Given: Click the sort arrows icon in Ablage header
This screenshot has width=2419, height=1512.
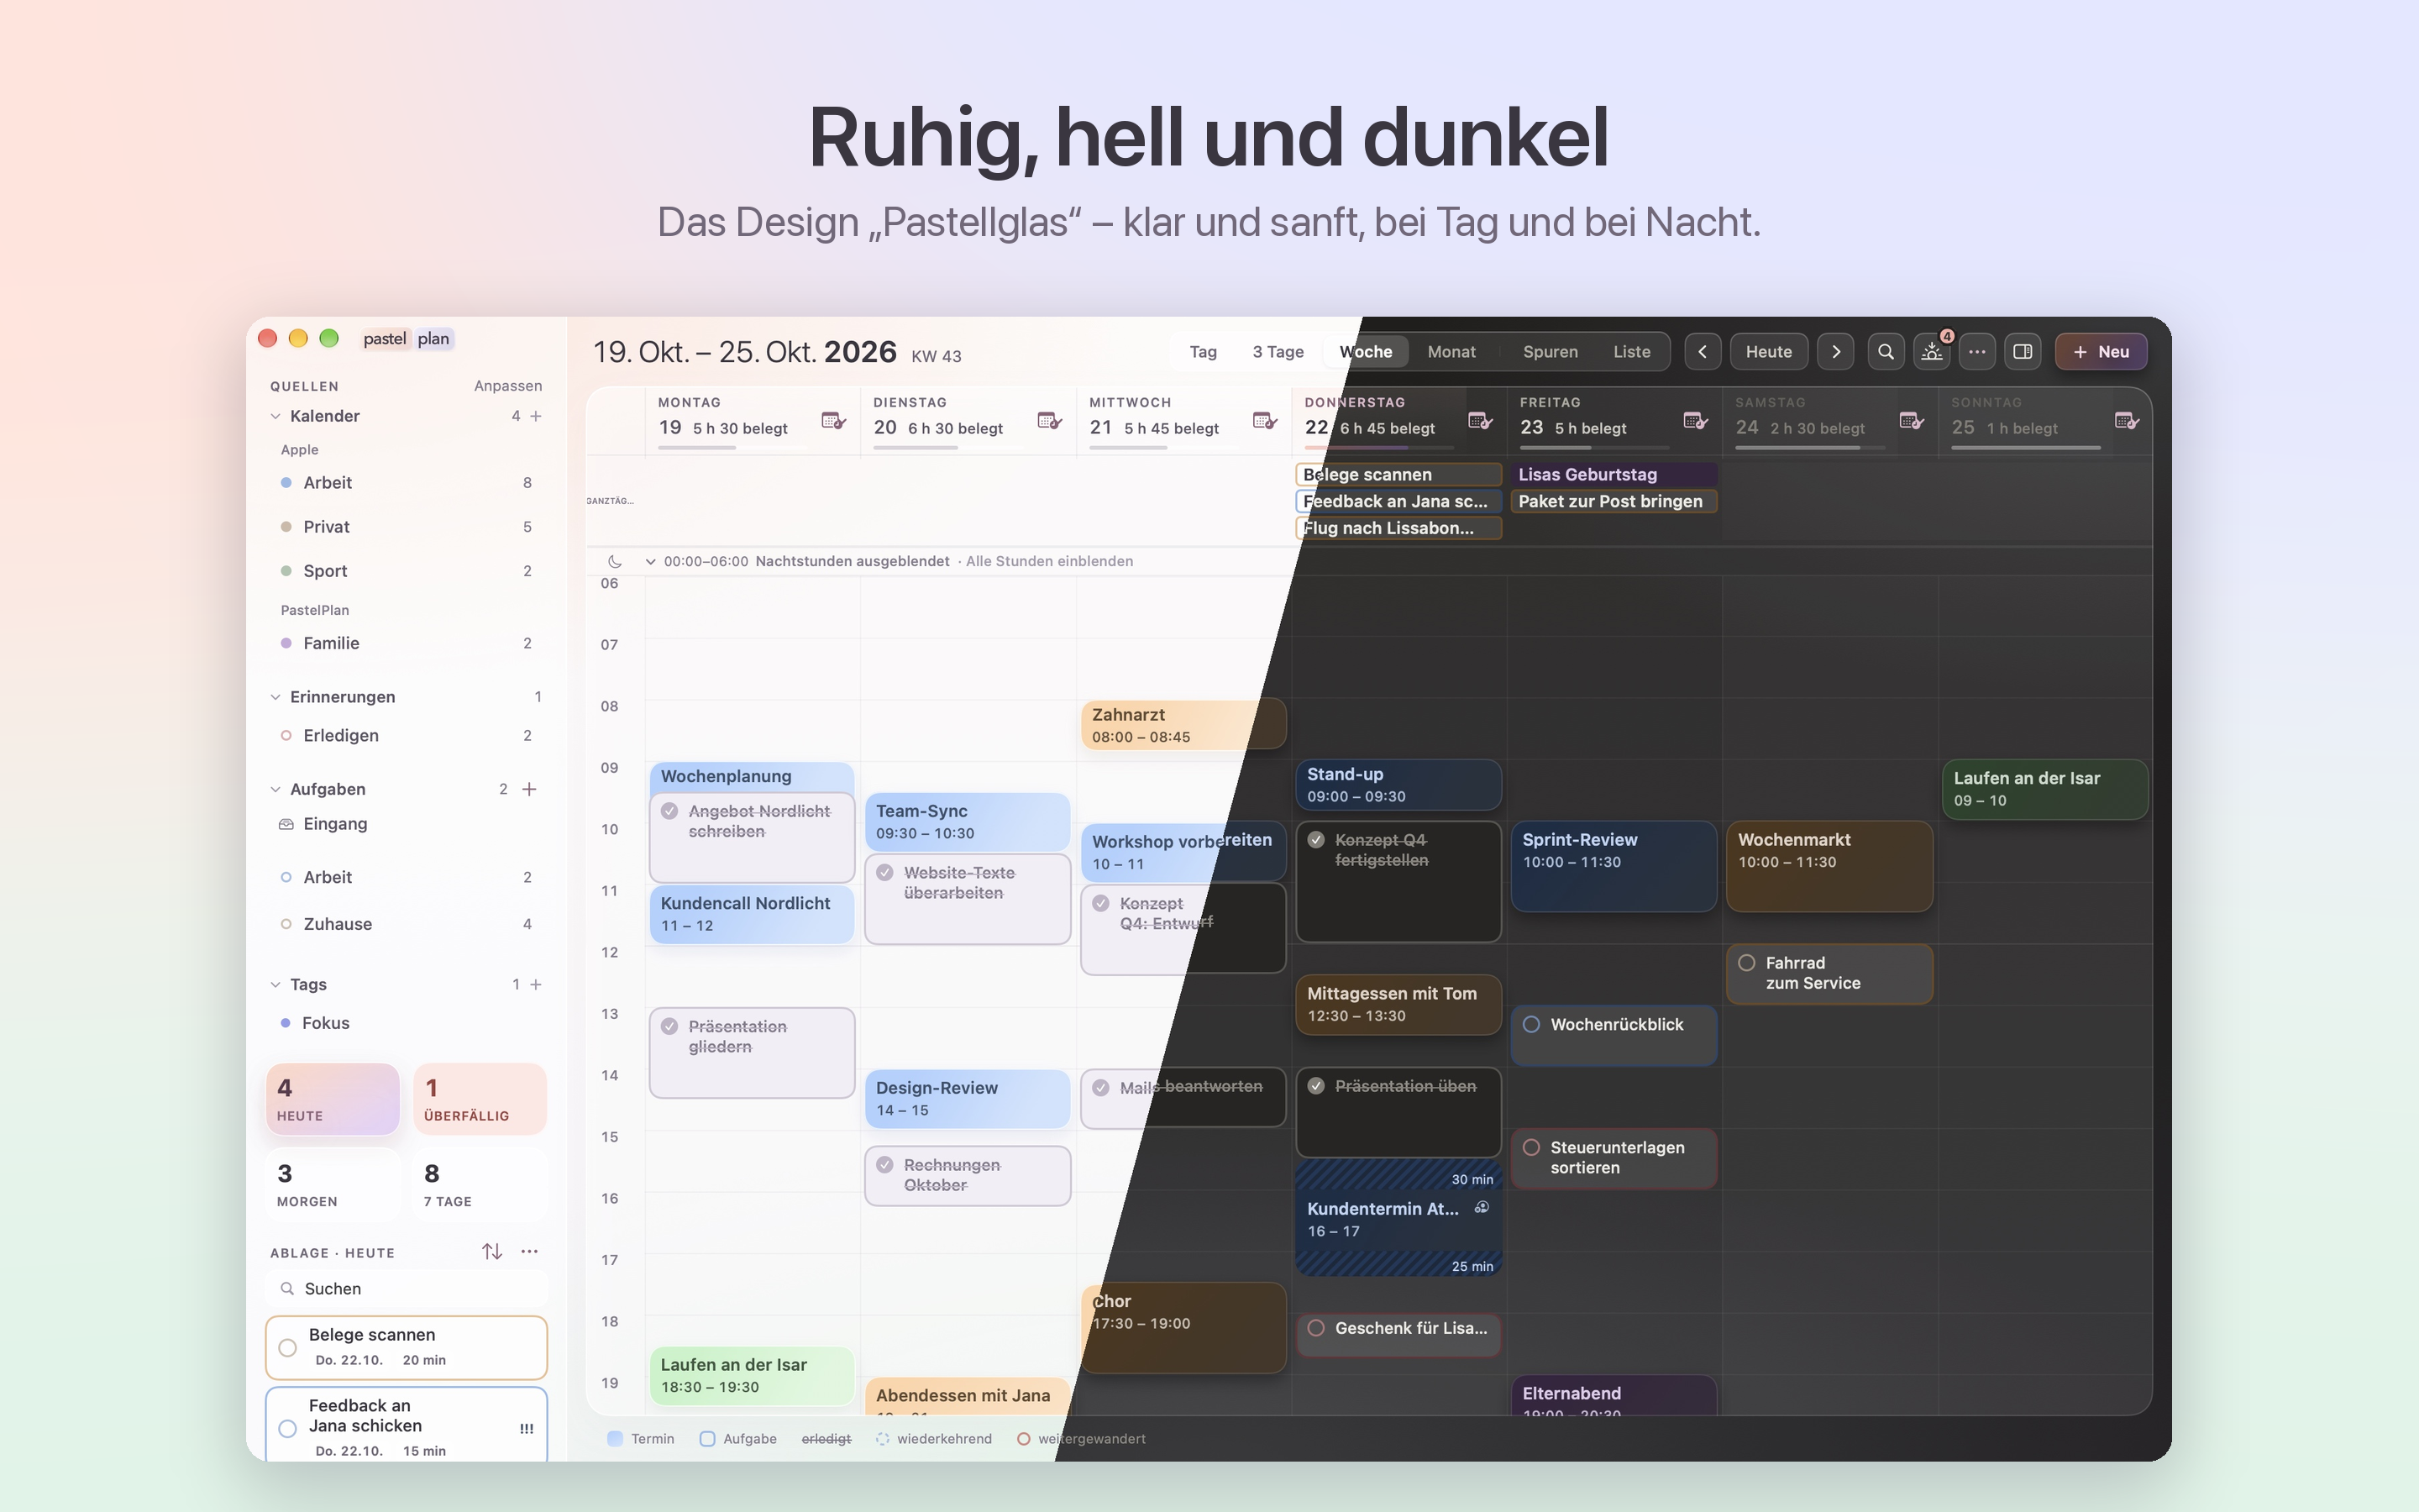Looking at the screenshot, I should coord(492,1251).
